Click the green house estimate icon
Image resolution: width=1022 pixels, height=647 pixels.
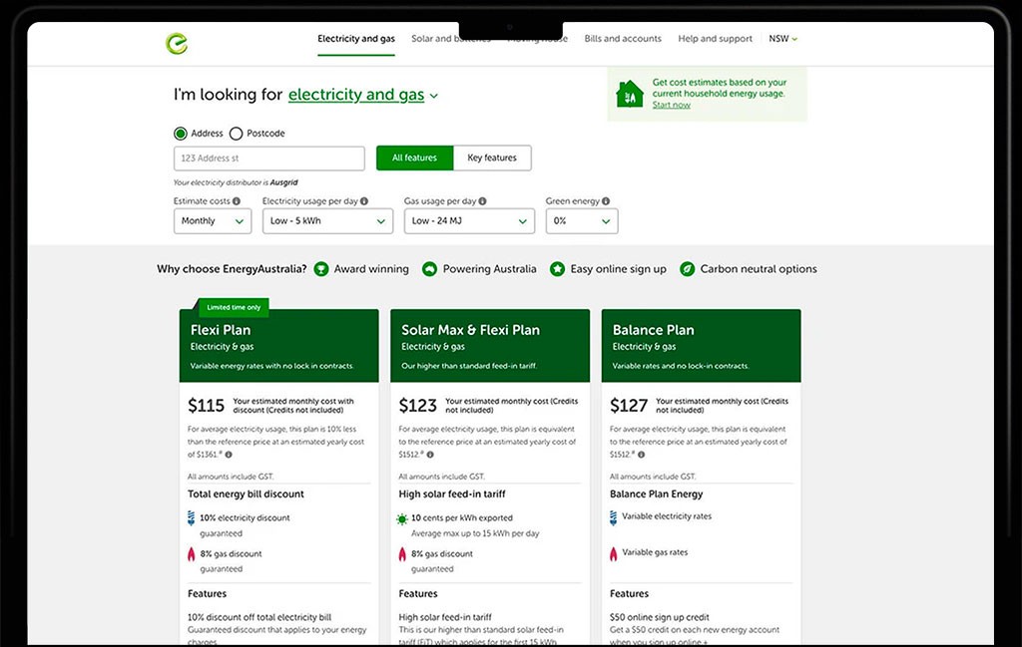[x=630, y=95]
